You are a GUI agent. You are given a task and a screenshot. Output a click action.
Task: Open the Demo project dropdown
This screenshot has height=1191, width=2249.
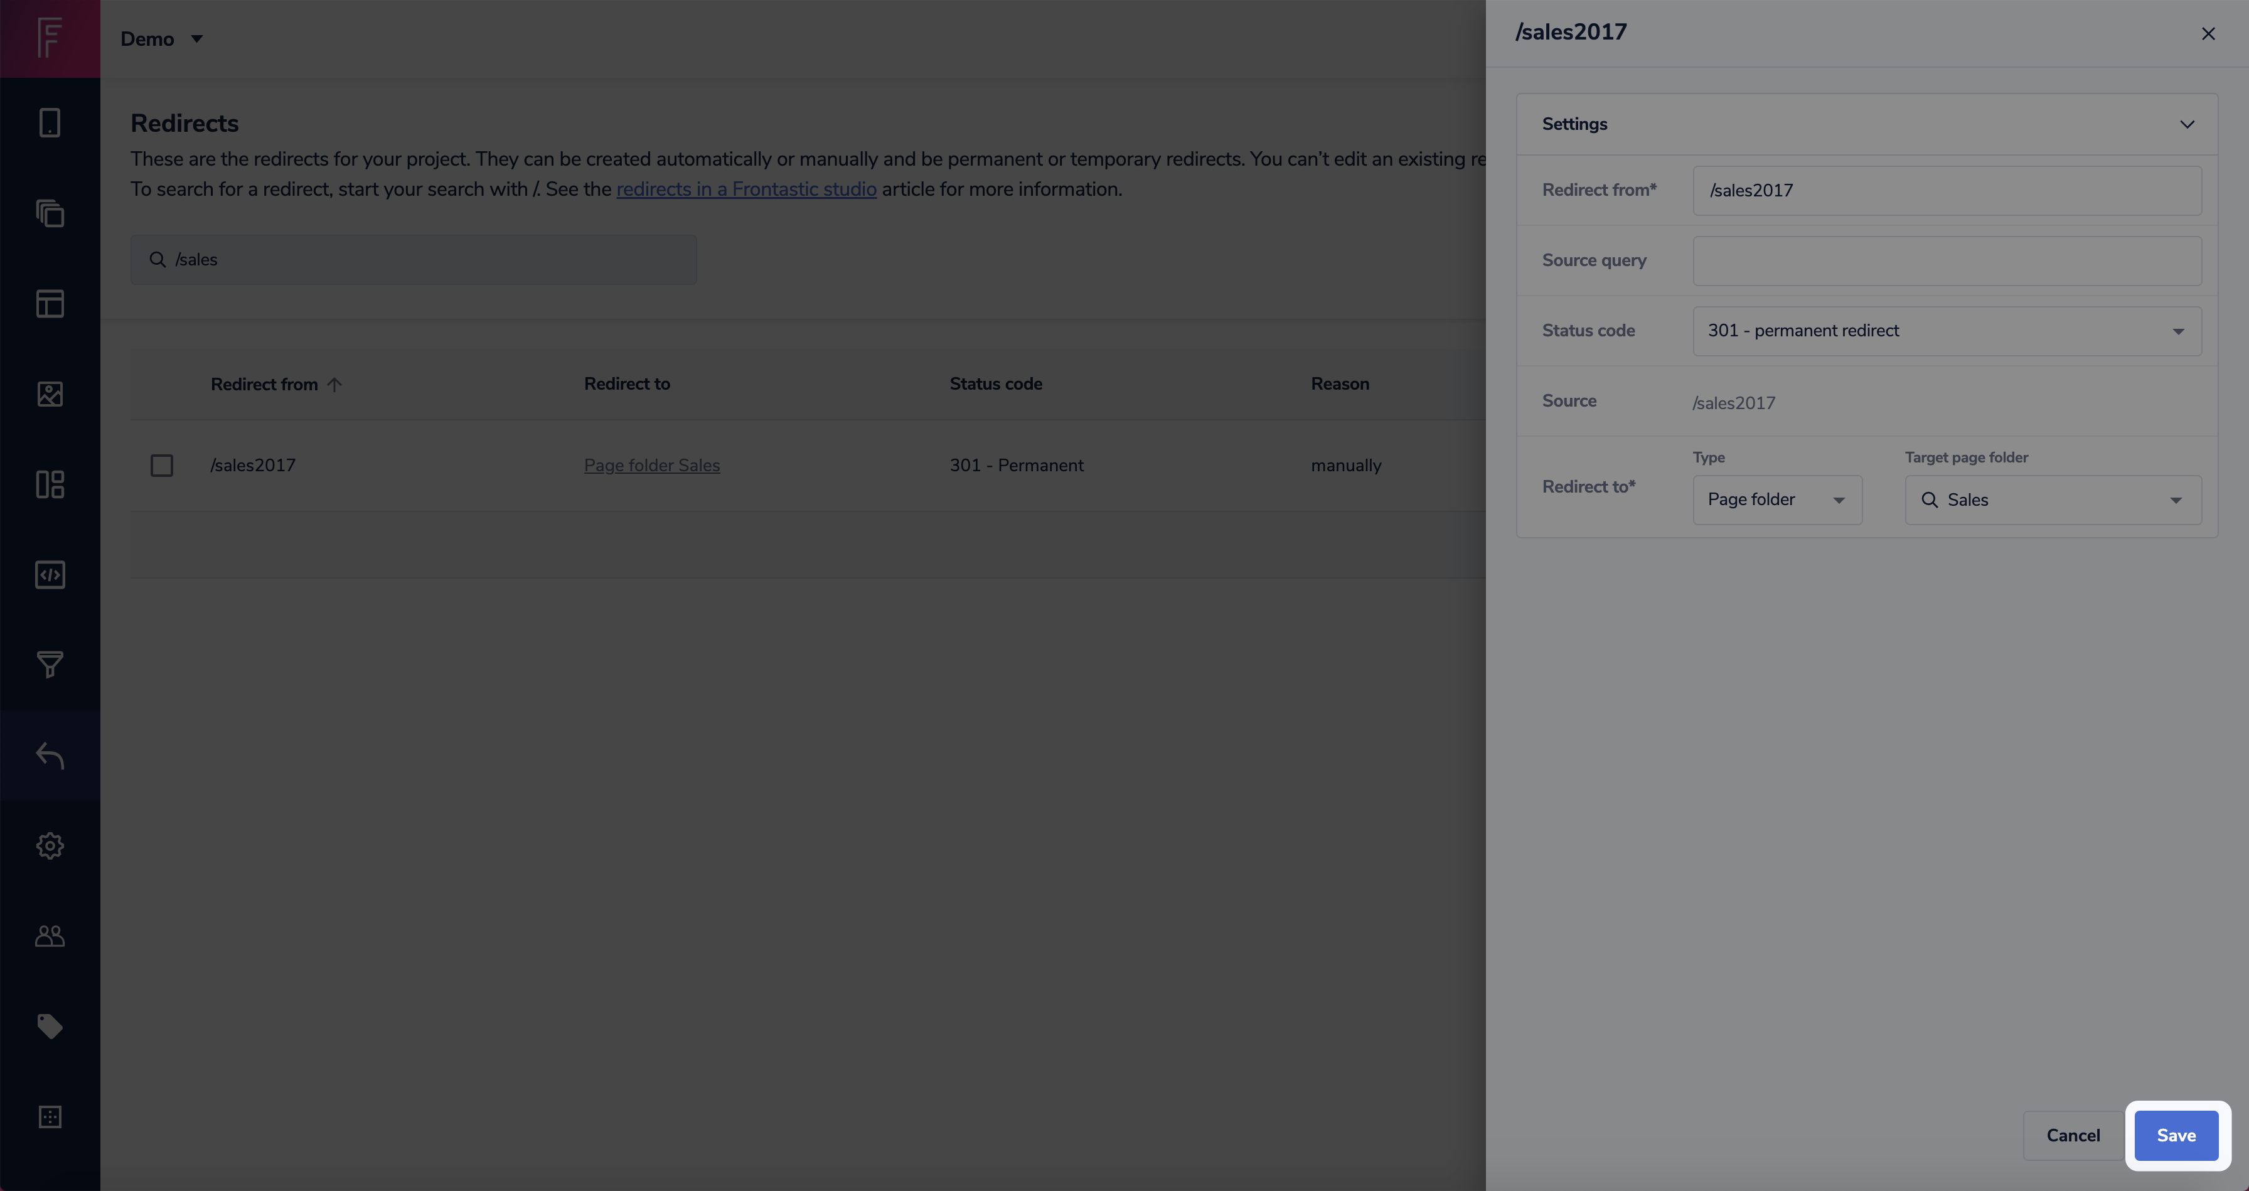[161, 38]
